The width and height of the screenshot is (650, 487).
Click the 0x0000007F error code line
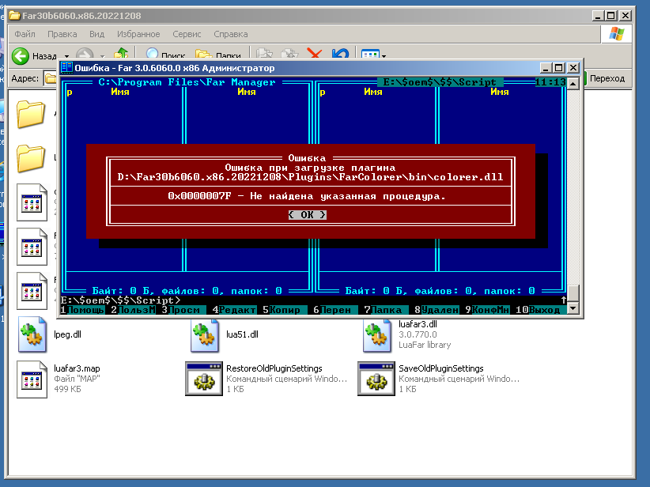tap(307, 196)
